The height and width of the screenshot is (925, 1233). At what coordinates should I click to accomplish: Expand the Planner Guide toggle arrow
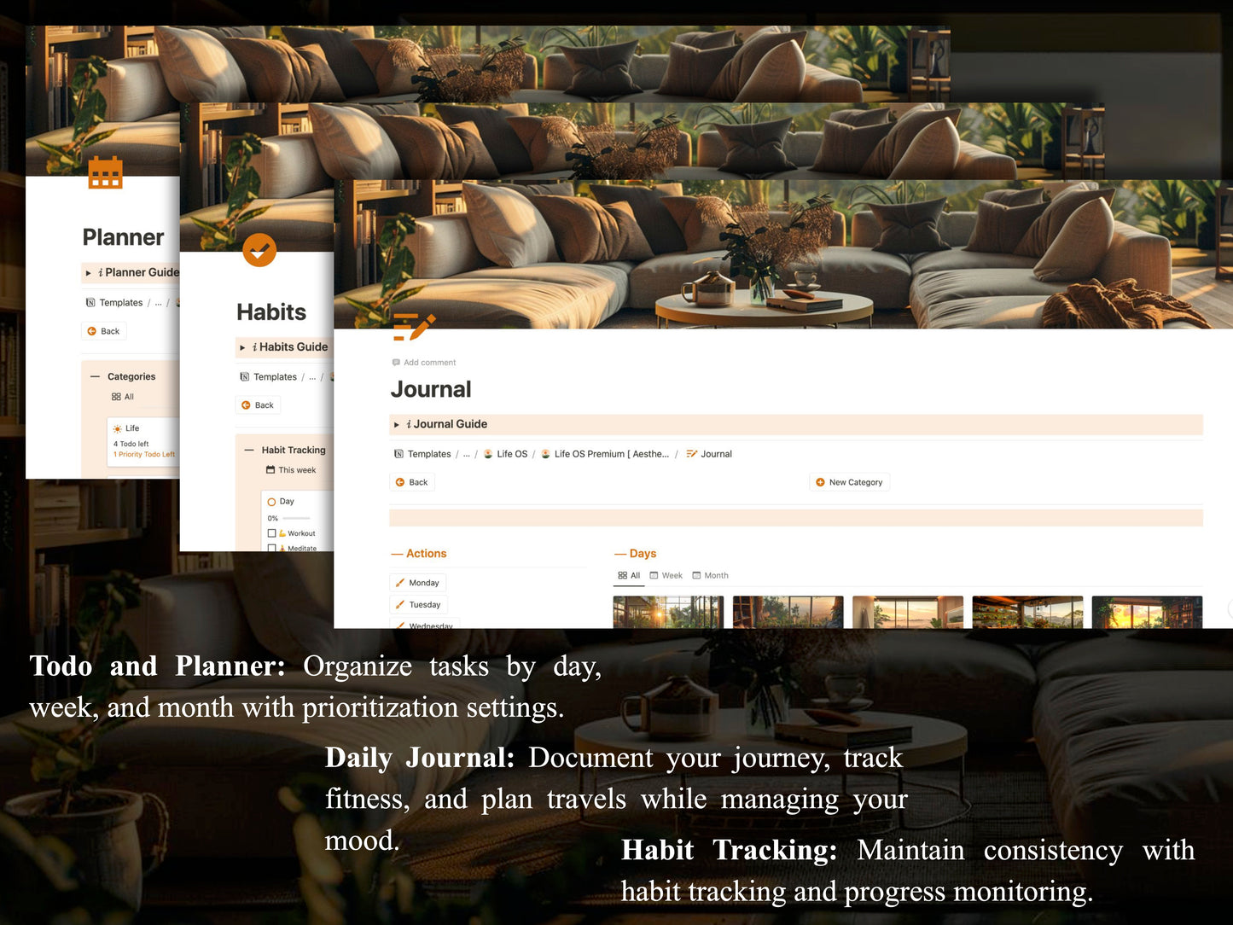(x=89, y=273)
